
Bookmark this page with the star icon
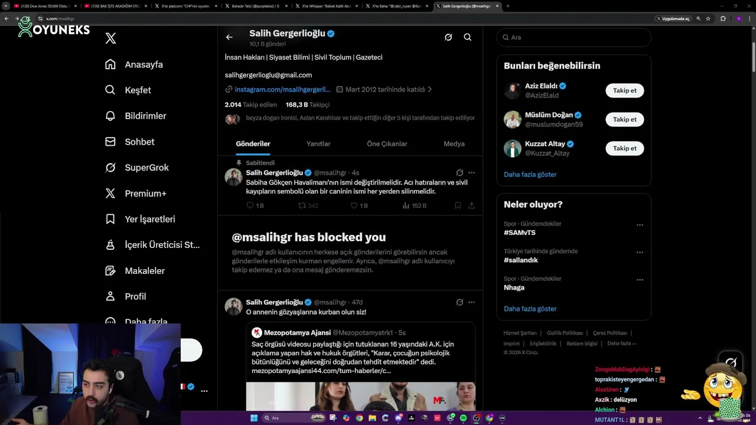pyautogui.click(x=708, y=18)
